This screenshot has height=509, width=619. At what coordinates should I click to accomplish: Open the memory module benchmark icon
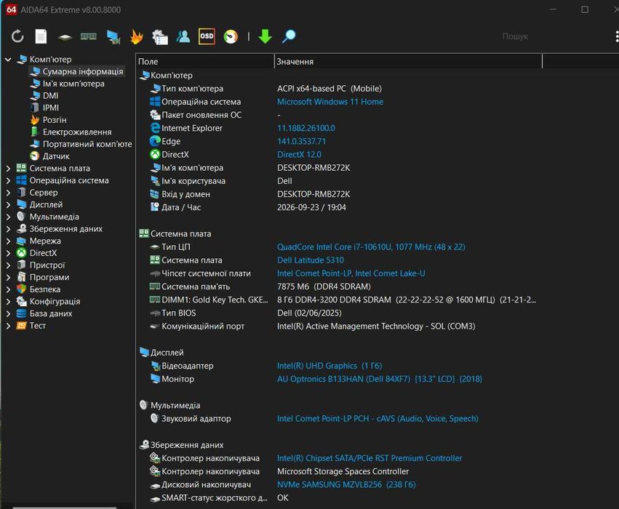tap(89, 36)
